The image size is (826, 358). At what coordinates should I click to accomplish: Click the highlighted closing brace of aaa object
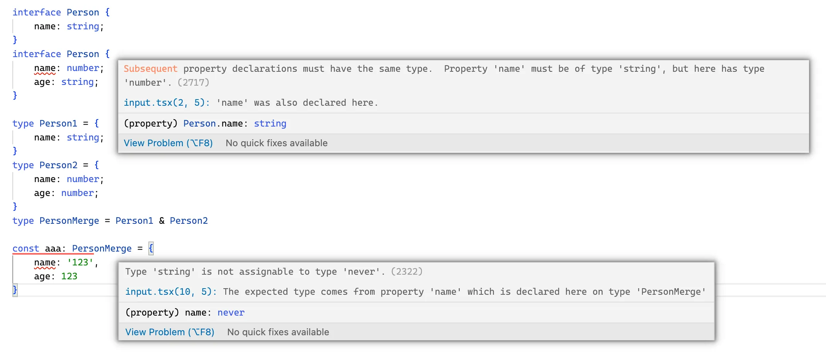(x=15, y=290)
